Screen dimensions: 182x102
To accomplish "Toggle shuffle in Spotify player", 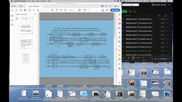I will click(124, 58).
